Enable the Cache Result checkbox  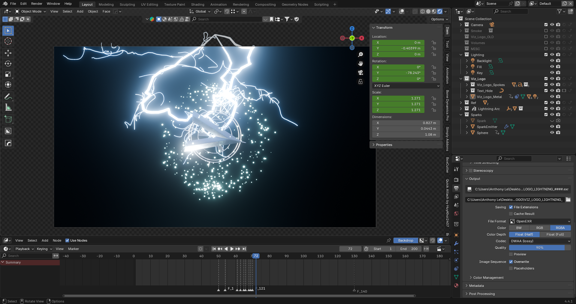(x=511, y=214)
